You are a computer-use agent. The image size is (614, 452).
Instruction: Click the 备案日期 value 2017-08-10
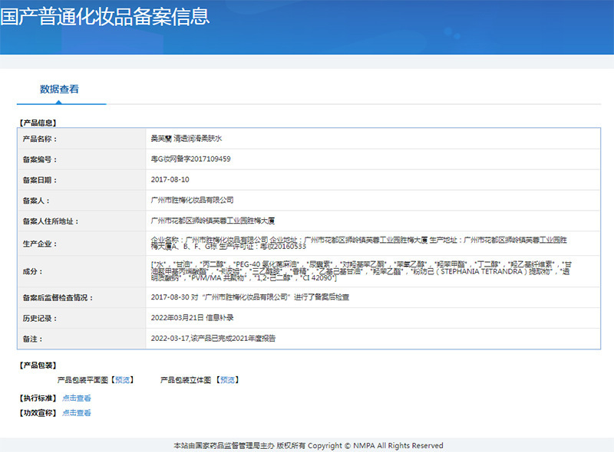click(170, 179)
